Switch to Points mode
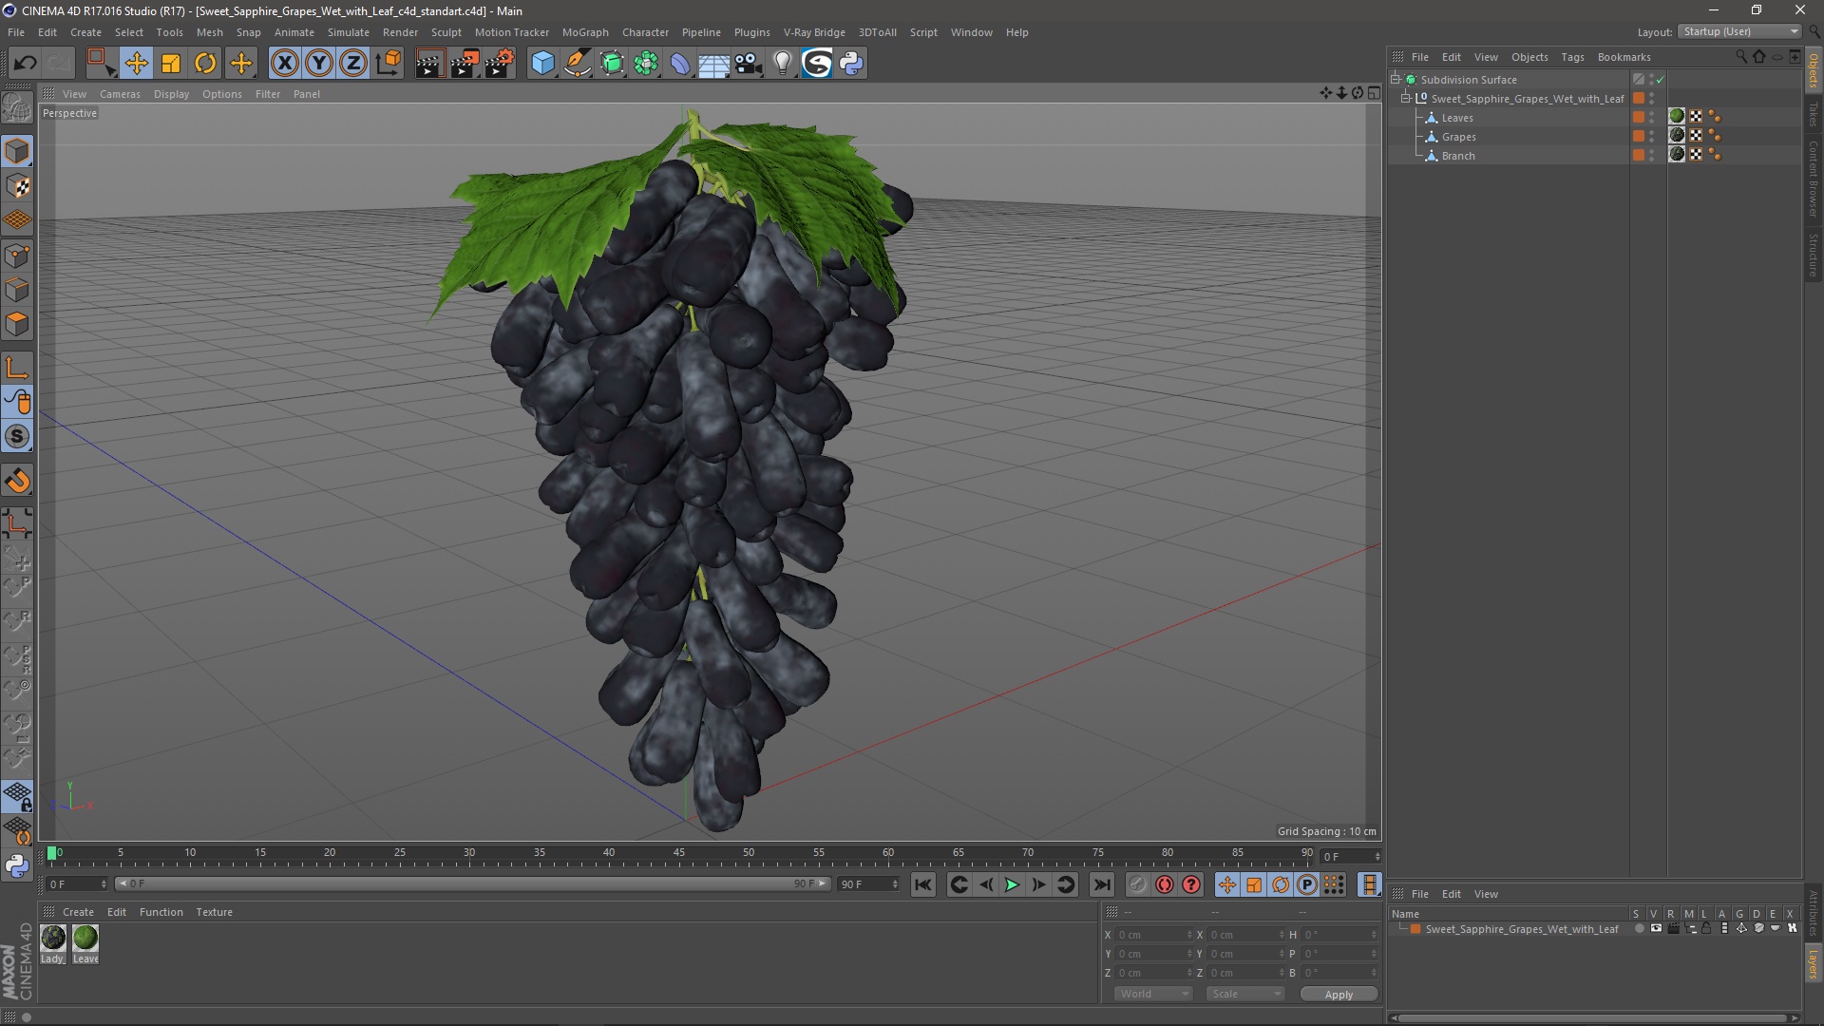1824x1026 pixels. click(17, 256)
